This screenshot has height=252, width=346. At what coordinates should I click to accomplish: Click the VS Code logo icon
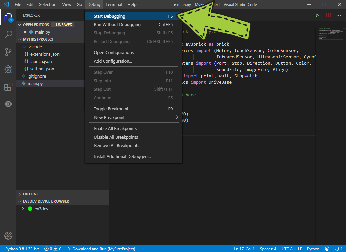point(6,4)
